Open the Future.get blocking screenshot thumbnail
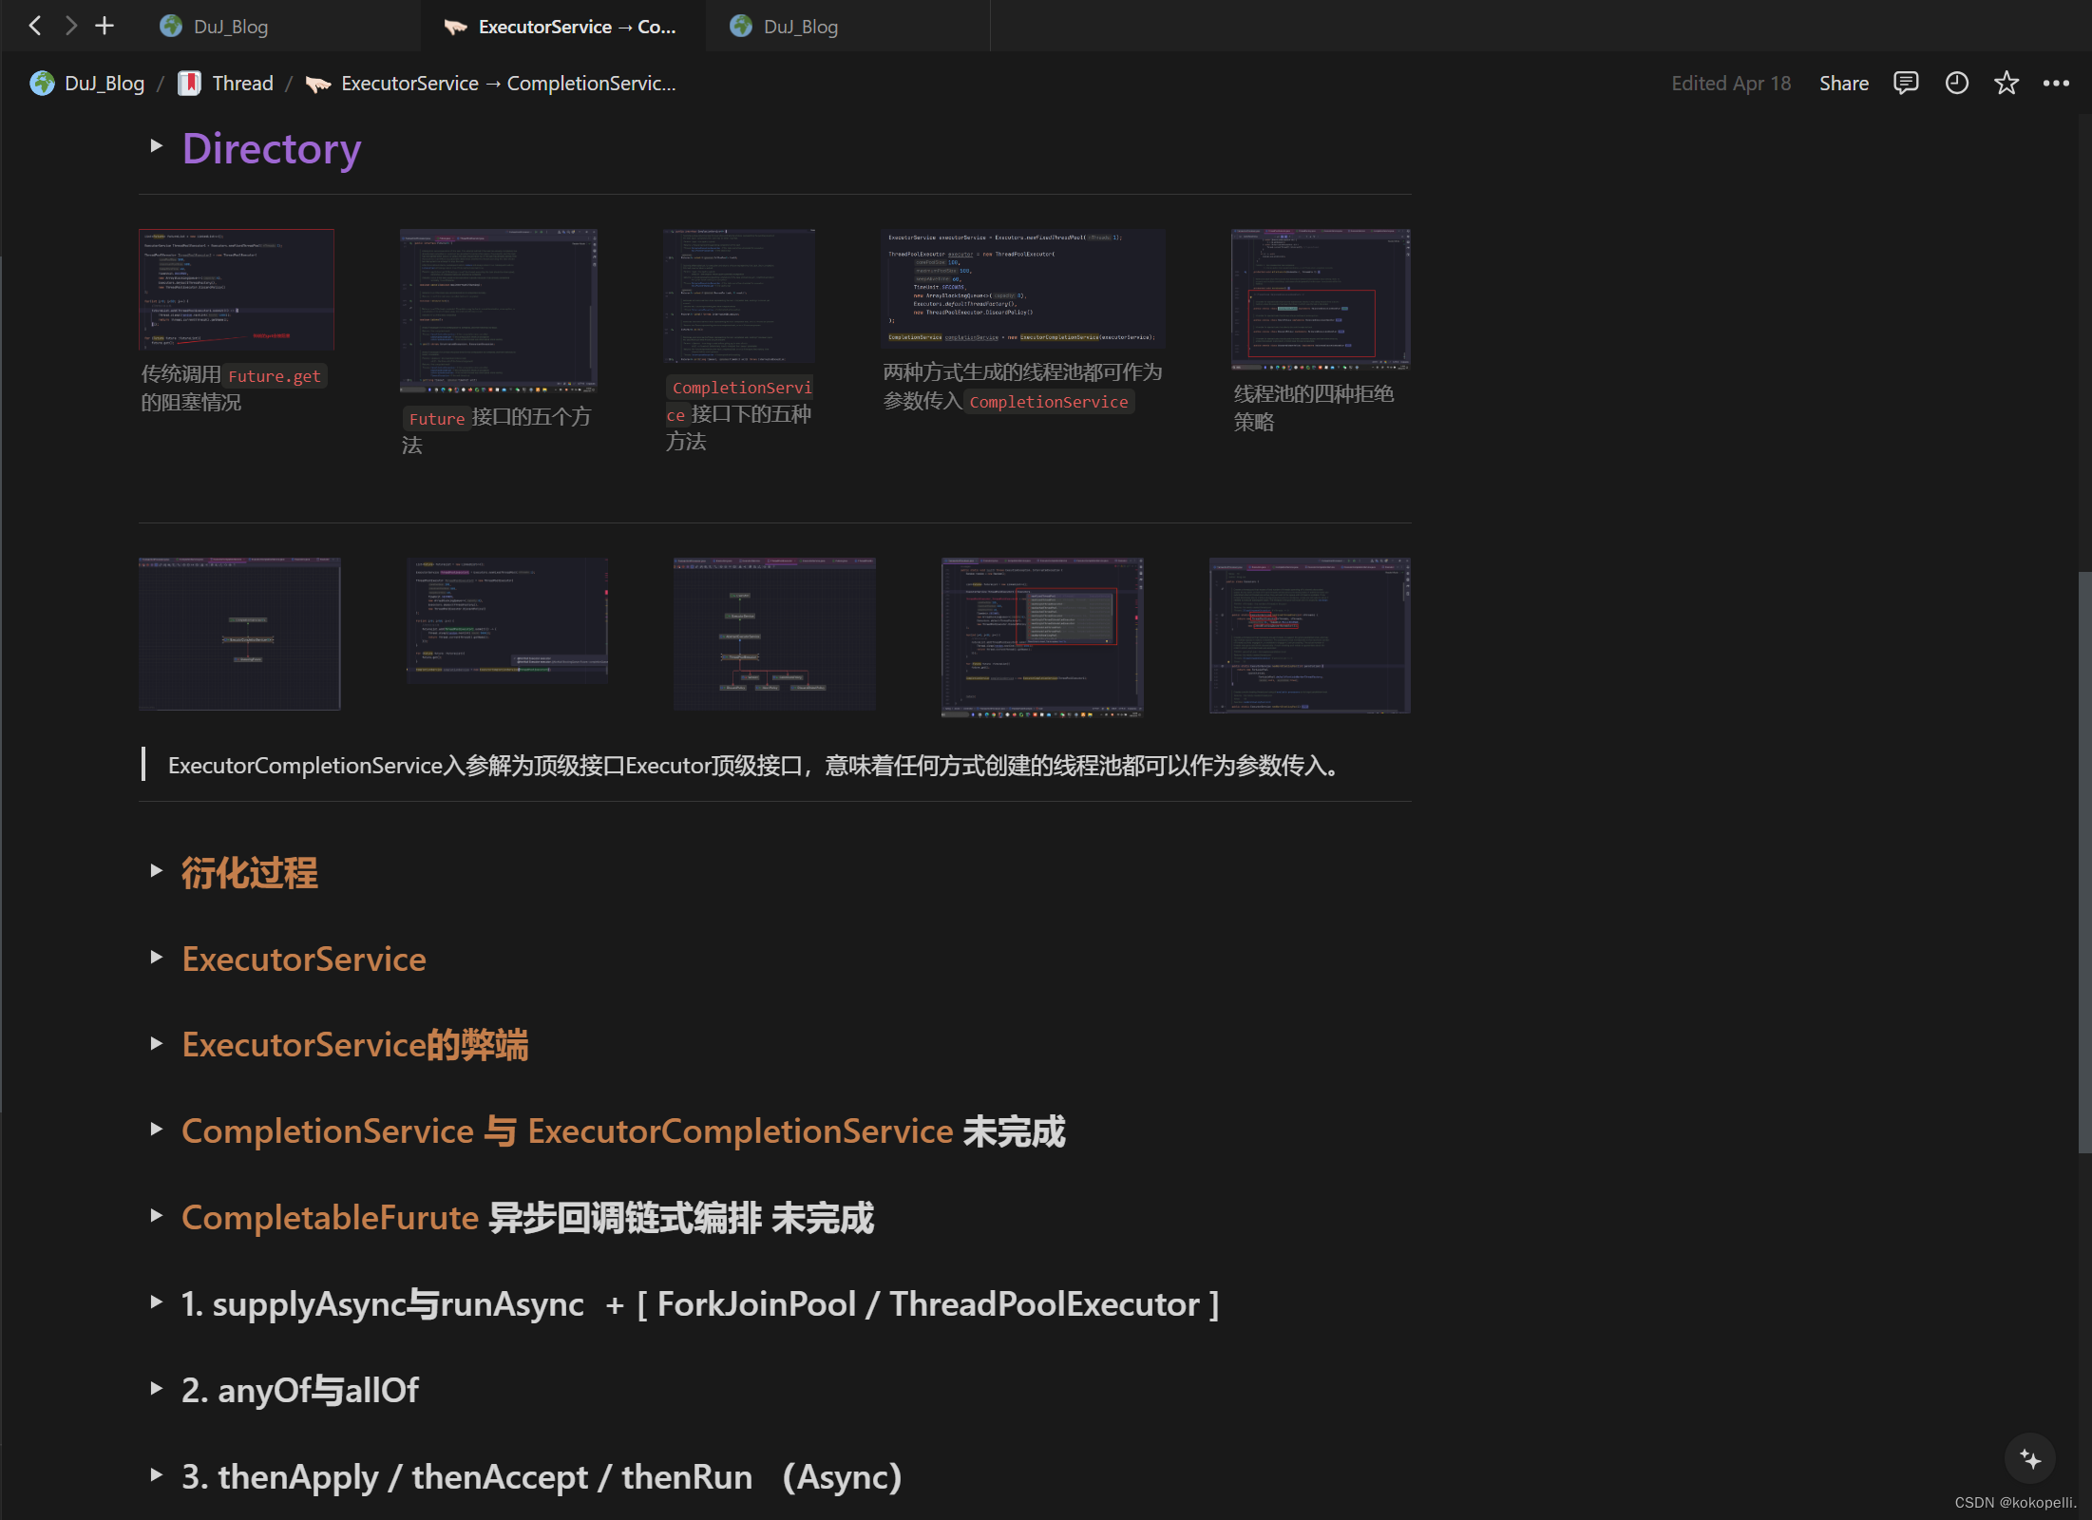2092x1520 pixels. [237, 288]
